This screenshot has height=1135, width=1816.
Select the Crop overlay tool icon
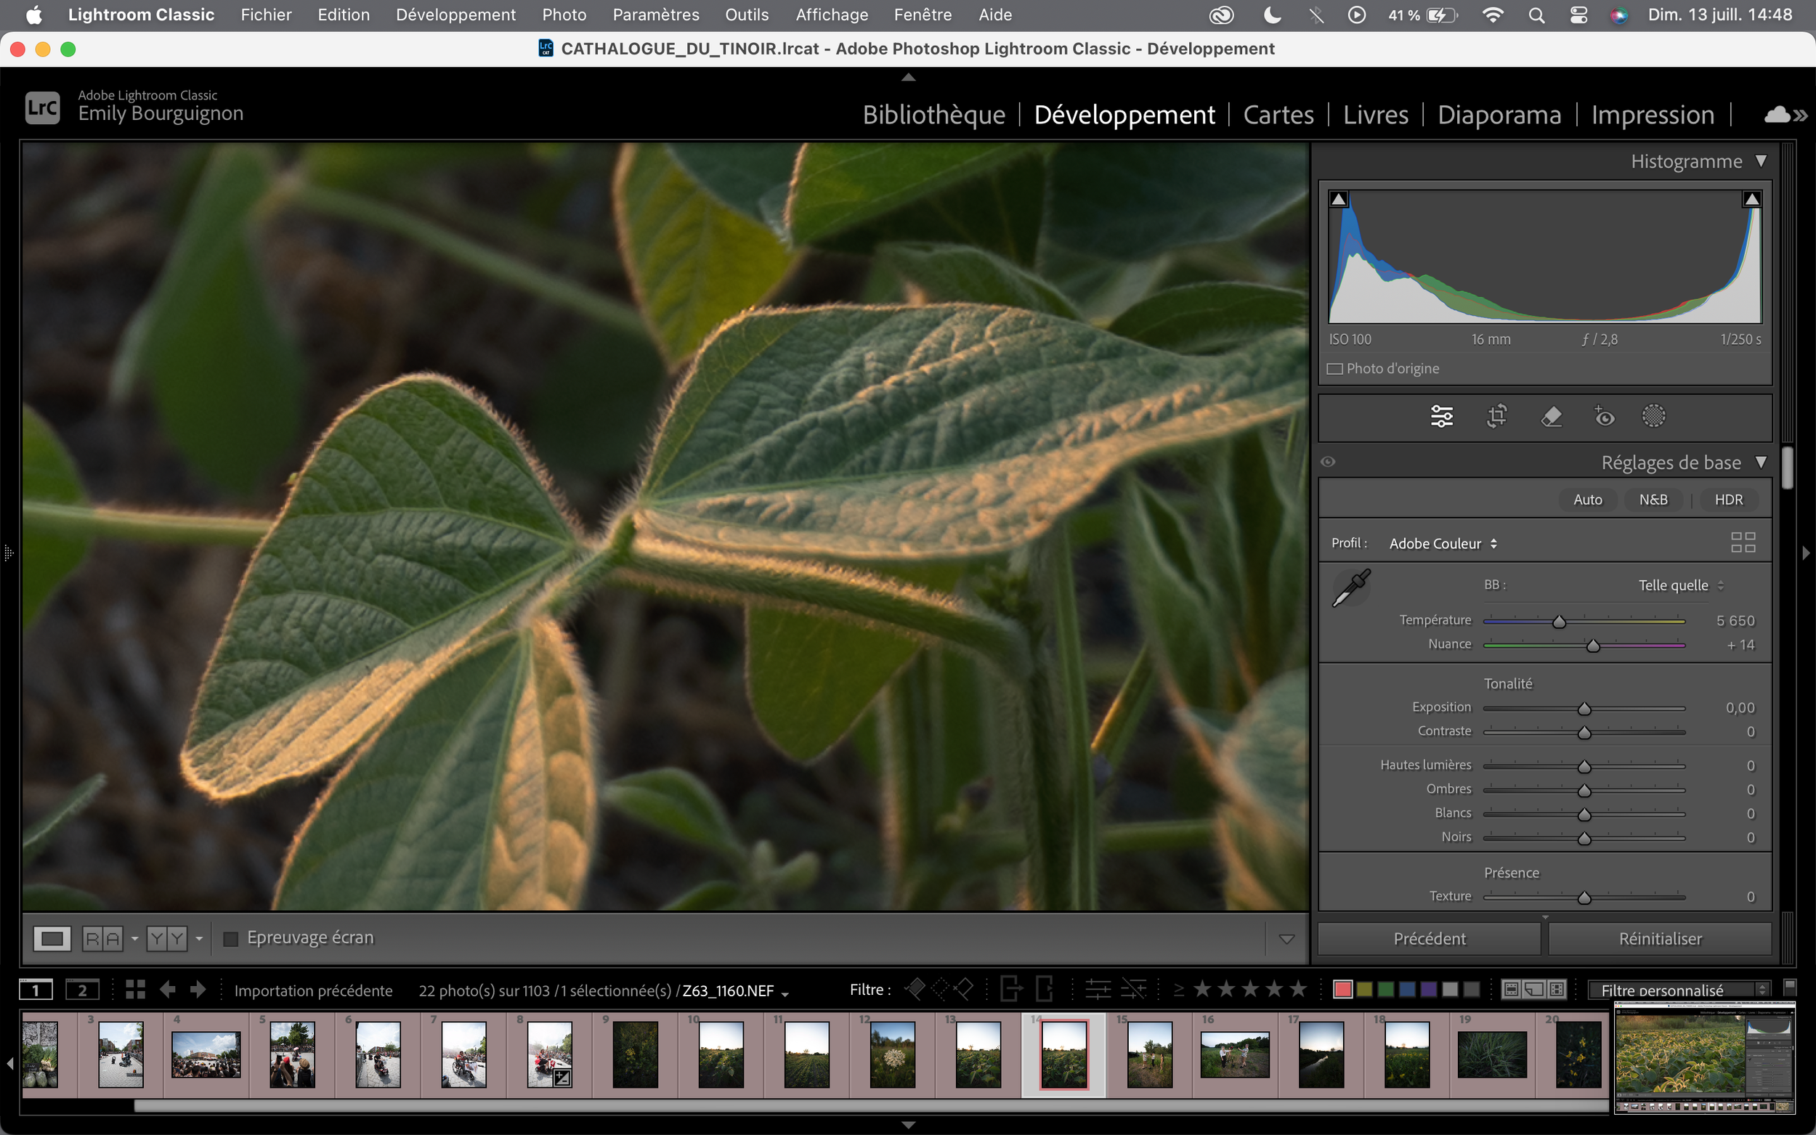pyautogui.click(x=1496, y=416)
